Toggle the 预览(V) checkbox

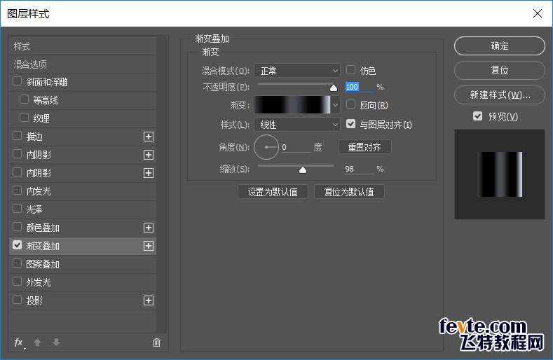[x=477, y=116]
